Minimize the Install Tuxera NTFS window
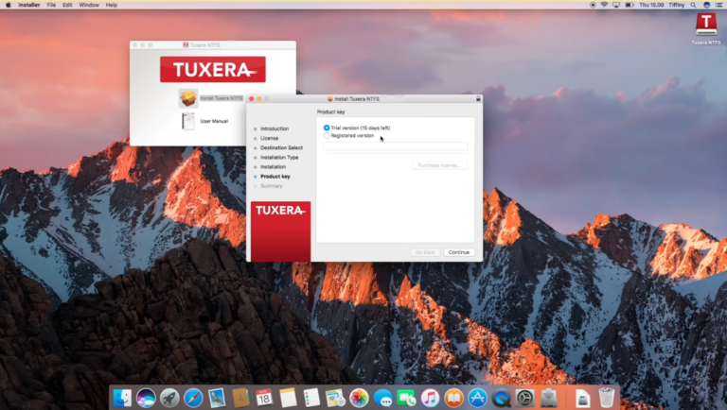 click(259, 98)
